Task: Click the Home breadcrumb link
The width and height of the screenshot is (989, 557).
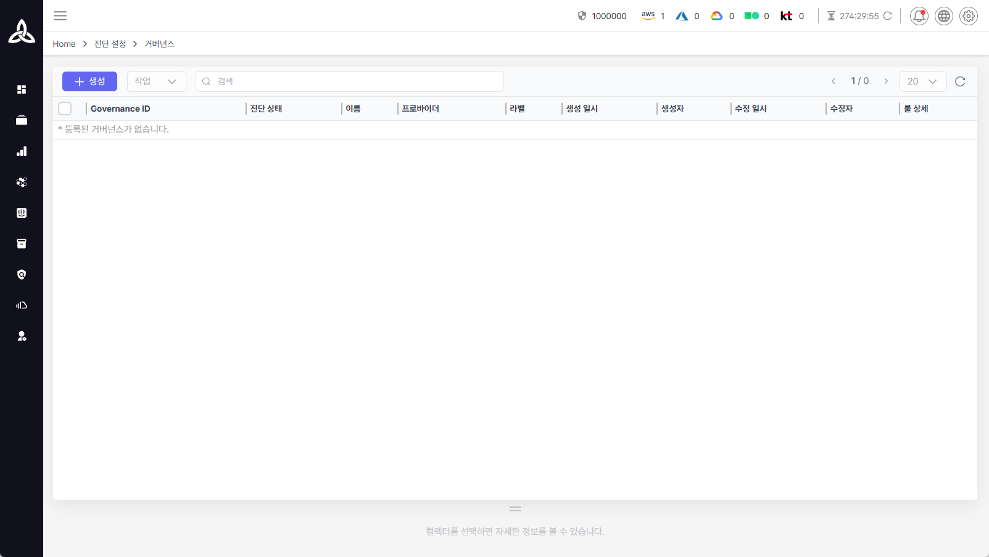Action: [x=64, y=44]
